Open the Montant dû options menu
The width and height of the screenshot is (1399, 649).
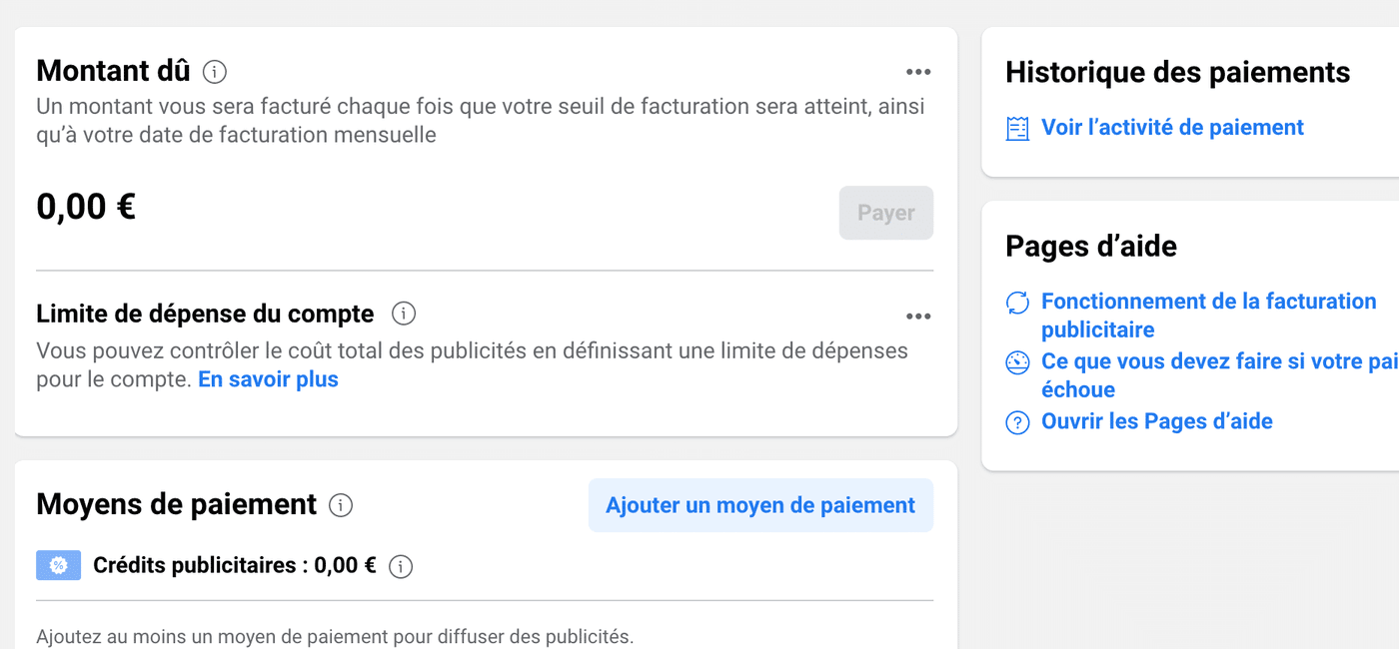coord(918,71)
